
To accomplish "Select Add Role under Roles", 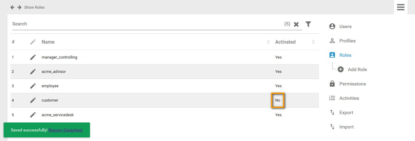I will coord(357,69).
